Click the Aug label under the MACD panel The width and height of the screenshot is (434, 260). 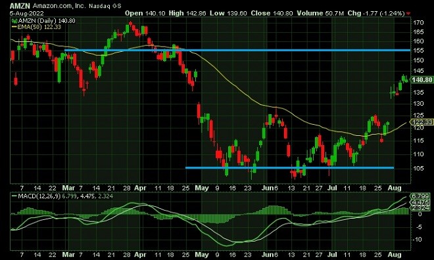395,255
